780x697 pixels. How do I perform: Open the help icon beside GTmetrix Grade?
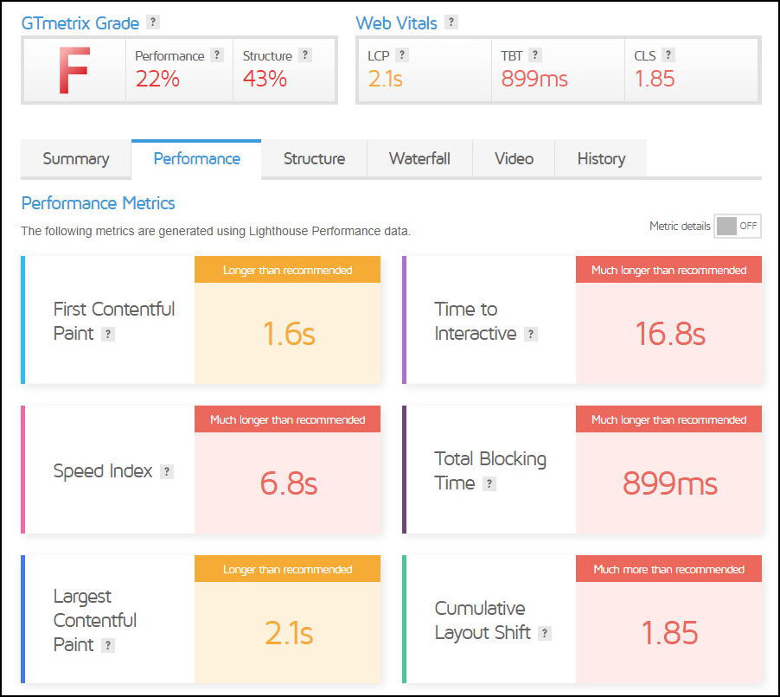point(153,22)
